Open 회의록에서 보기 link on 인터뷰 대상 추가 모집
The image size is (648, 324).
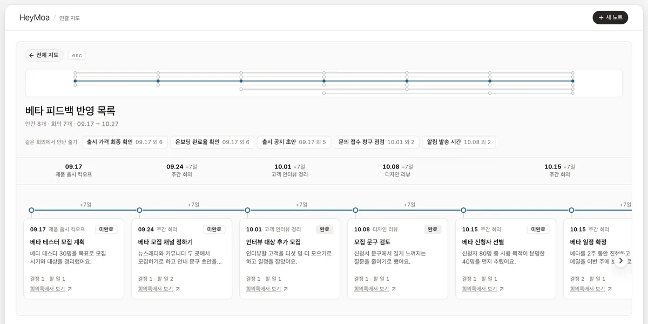tap(264, 289)
